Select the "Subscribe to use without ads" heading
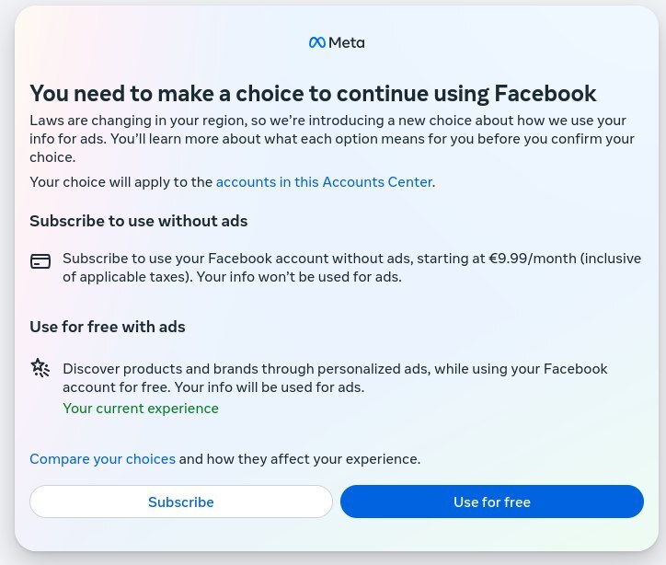This screenshot has width=666, height=565. point(138,221)
